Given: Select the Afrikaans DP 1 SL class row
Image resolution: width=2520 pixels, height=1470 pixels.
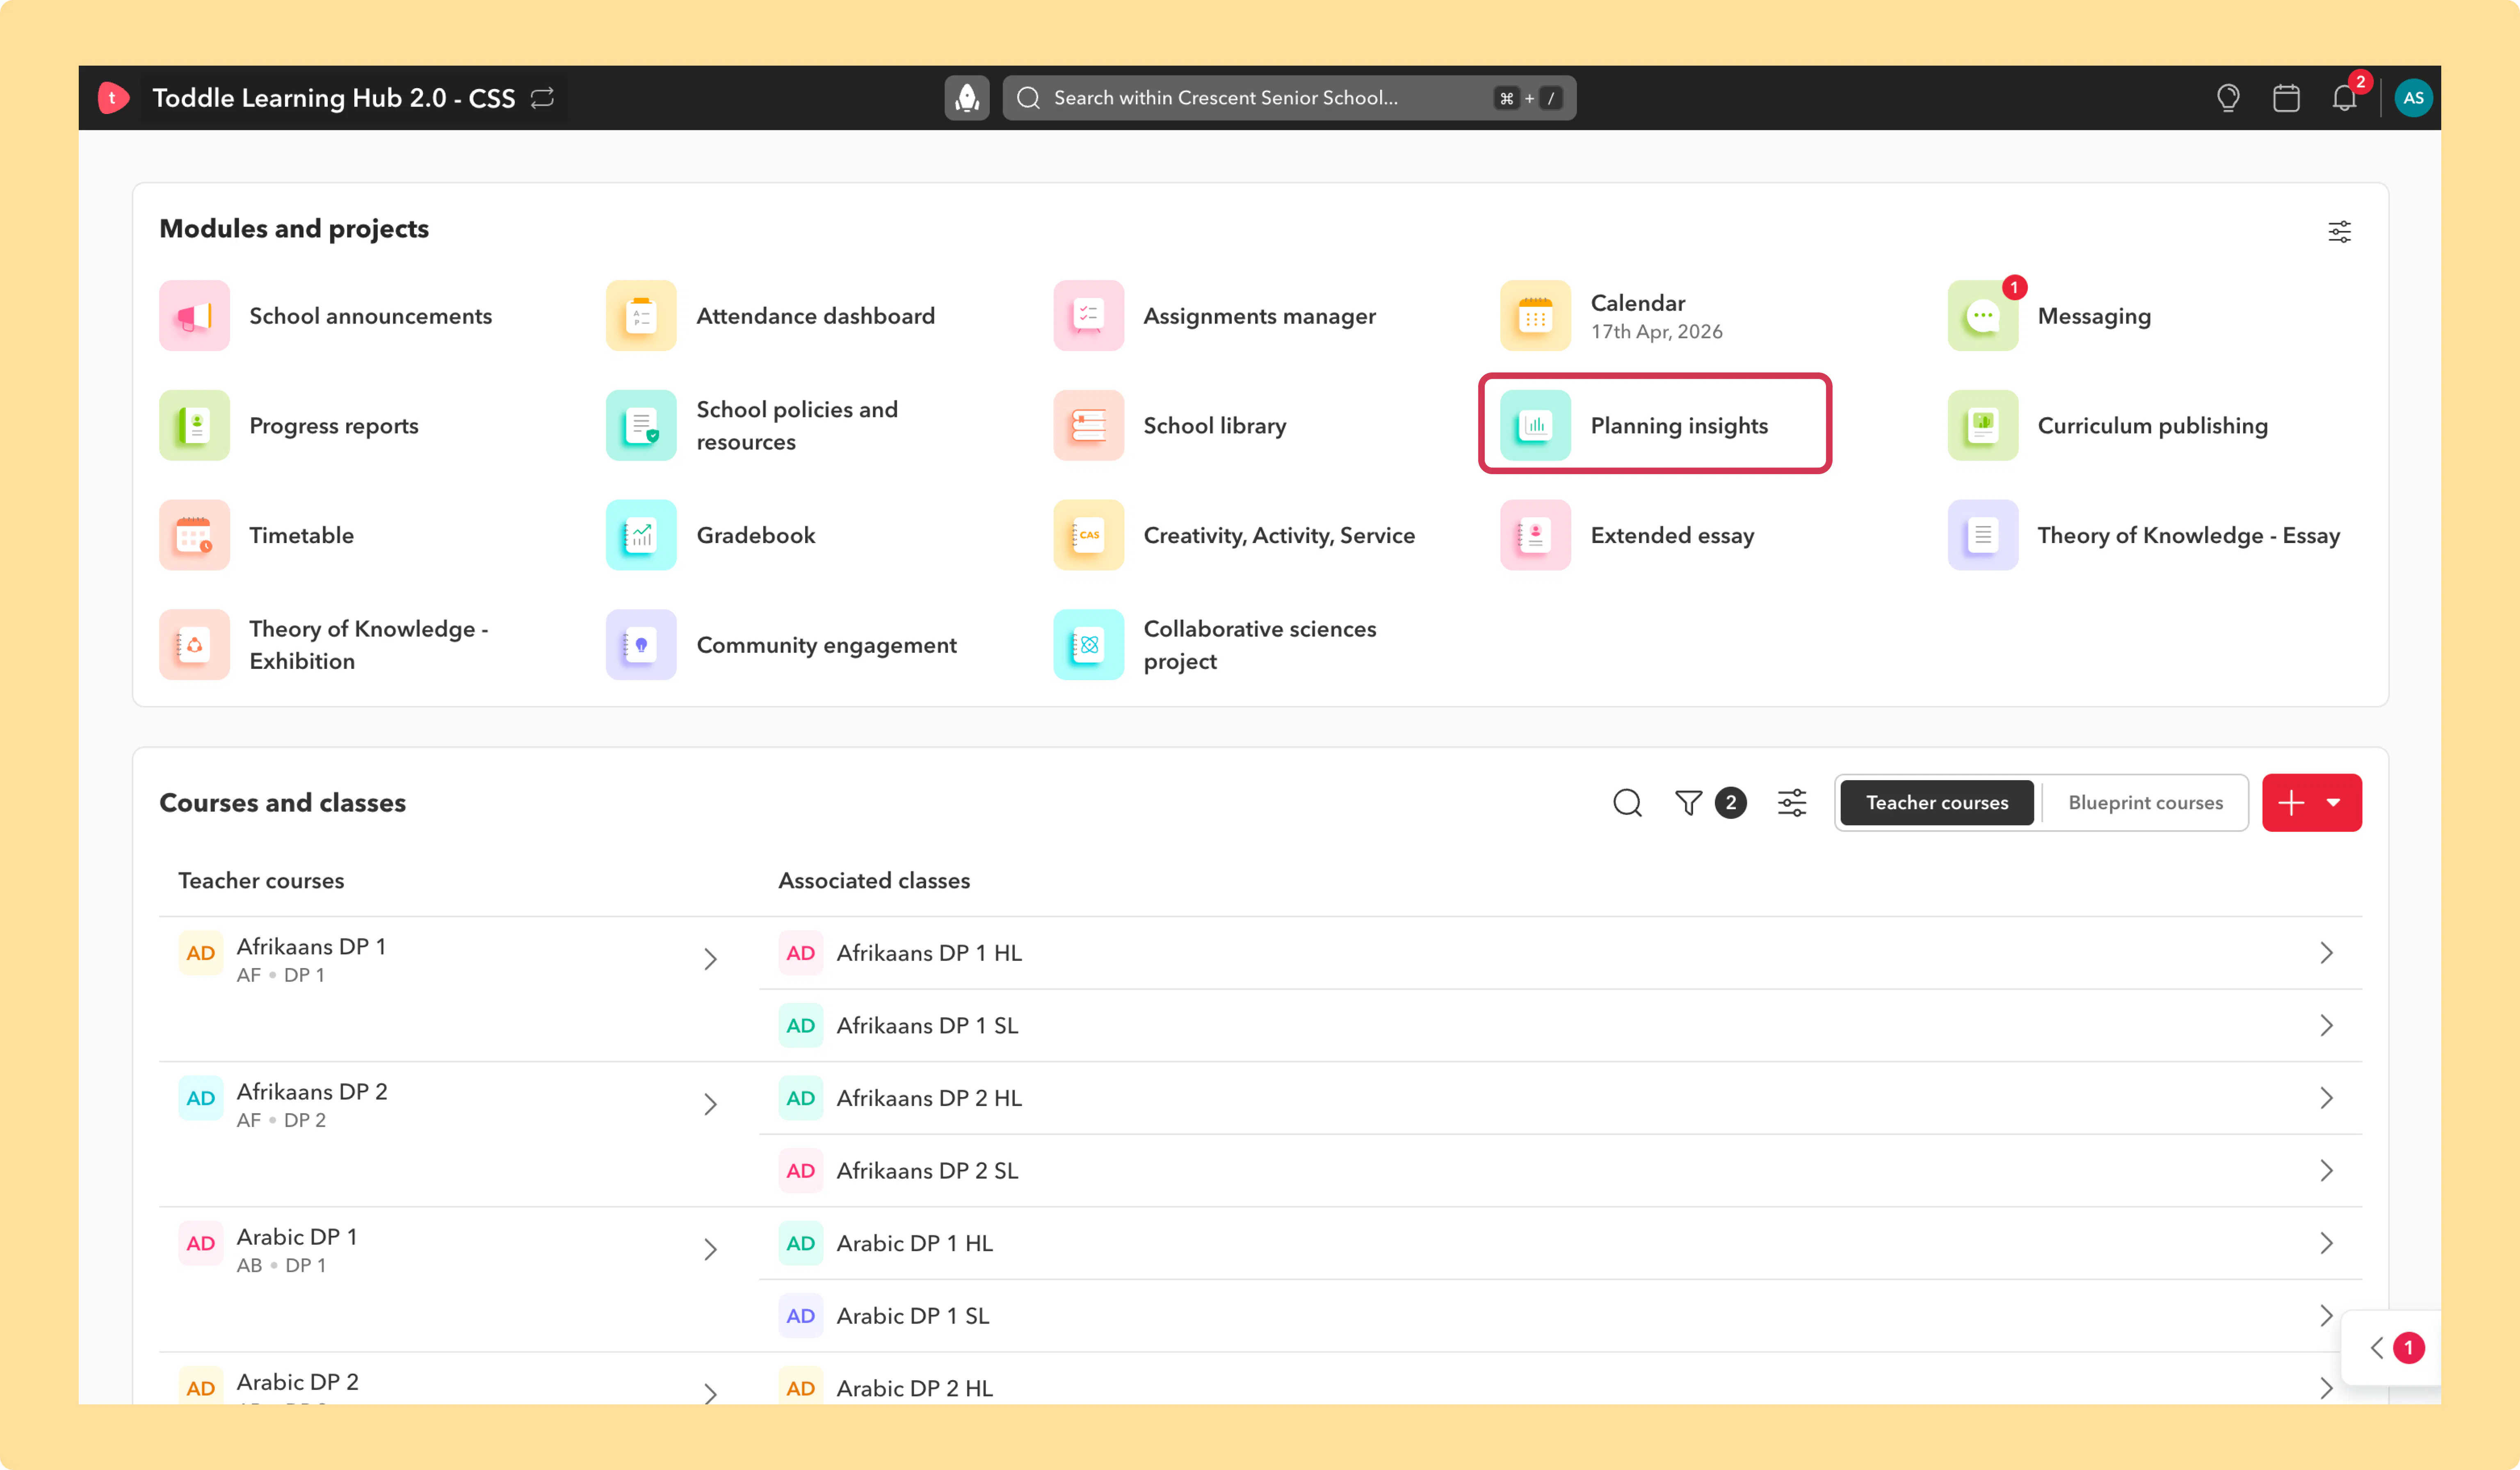Looking at the screenshot, I should (1560, 1026).
